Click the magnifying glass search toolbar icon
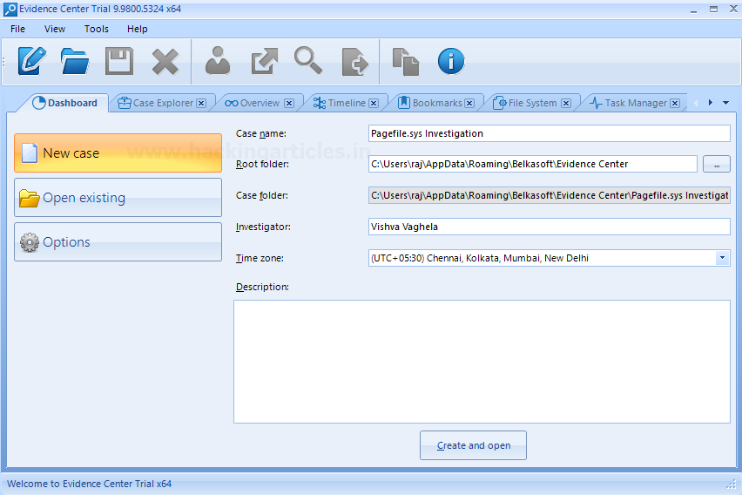 point(307,61)
